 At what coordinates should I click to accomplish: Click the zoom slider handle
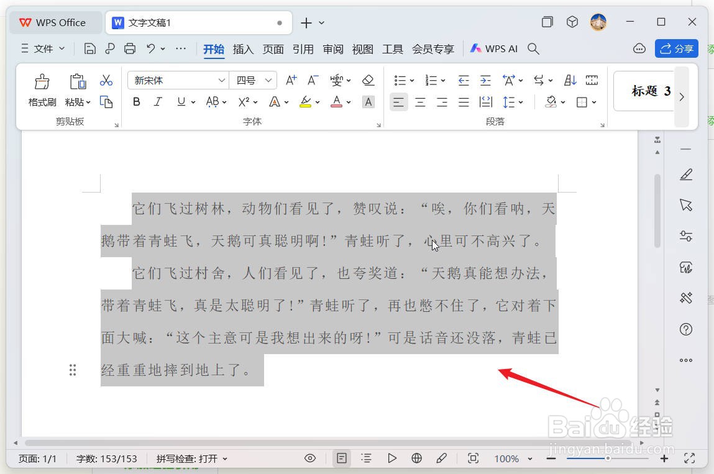point(608,458)
